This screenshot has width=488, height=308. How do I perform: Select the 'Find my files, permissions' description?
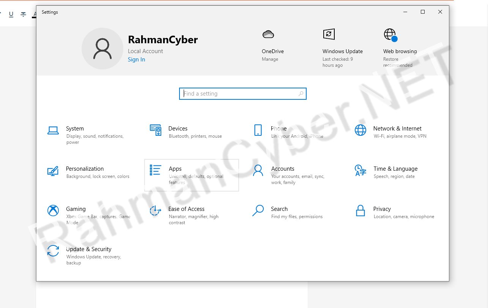tap(297, 217)
